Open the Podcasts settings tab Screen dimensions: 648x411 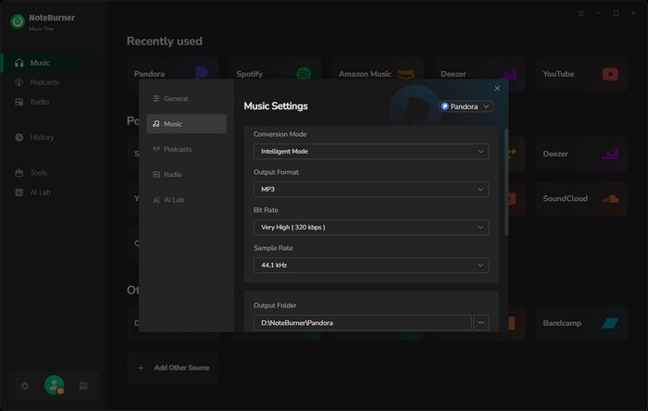click(186, 149)
